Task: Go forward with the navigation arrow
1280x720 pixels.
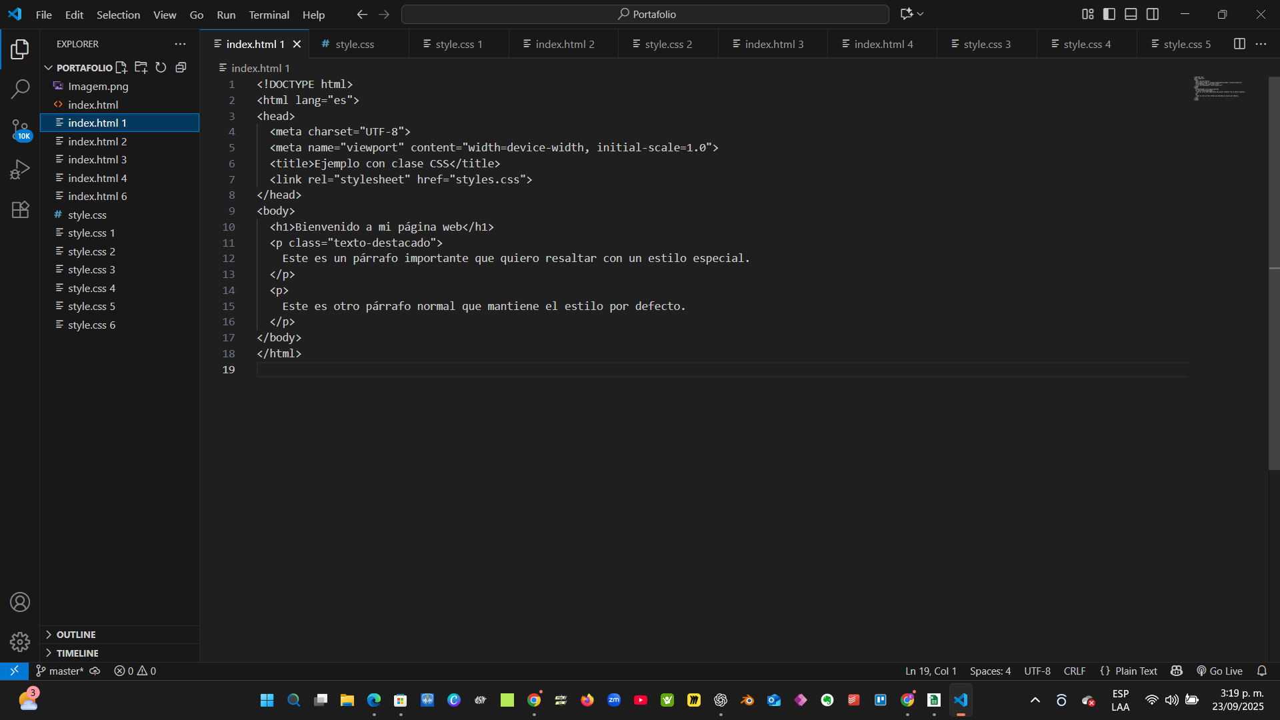Action: click(384, 14)
